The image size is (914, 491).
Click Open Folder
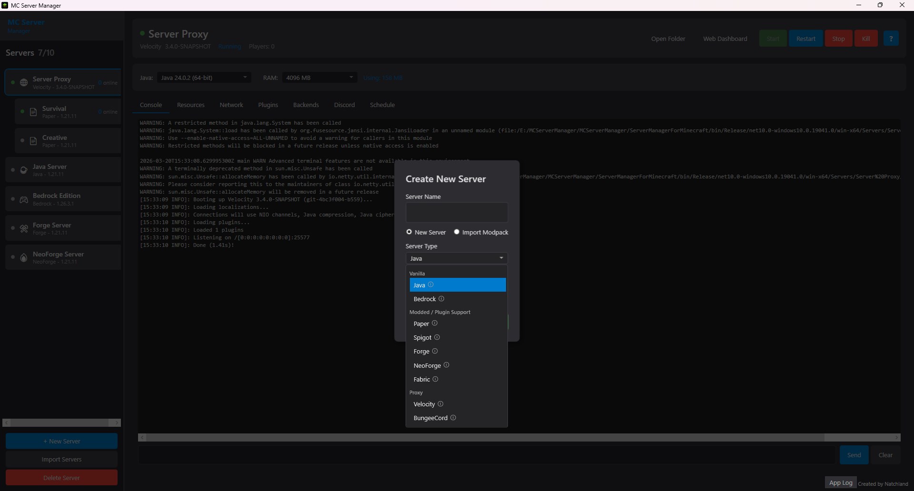point(668,39)
